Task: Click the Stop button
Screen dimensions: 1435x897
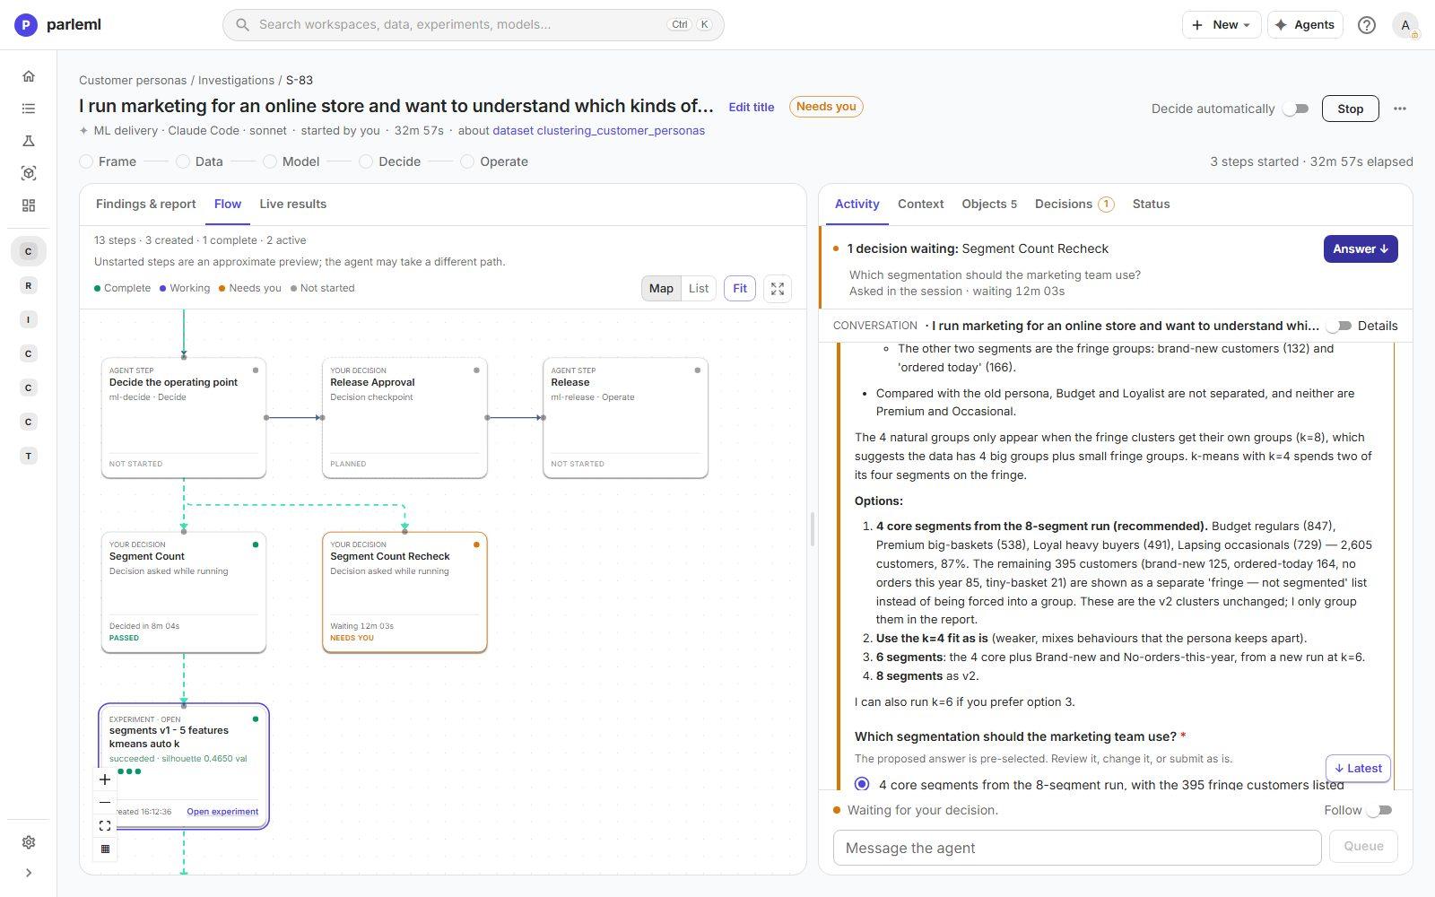Action: pos(1350,109)
